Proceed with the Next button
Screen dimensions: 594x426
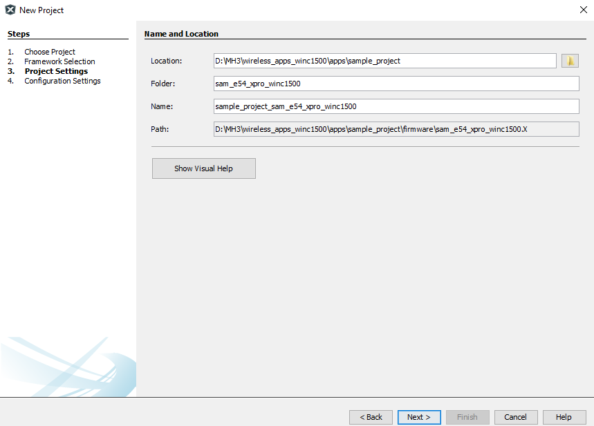tap(419, 417)
